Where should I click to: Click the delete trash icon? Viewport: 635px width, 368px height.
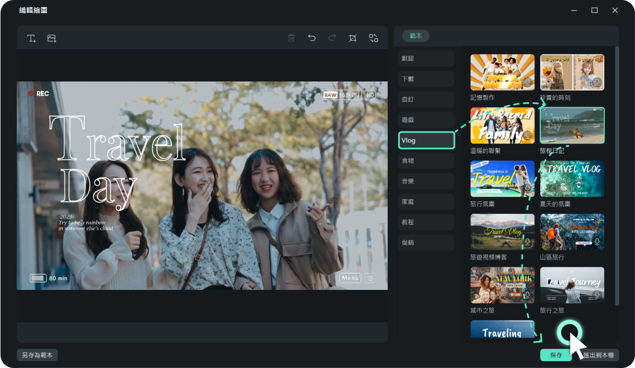click(291, 38)
